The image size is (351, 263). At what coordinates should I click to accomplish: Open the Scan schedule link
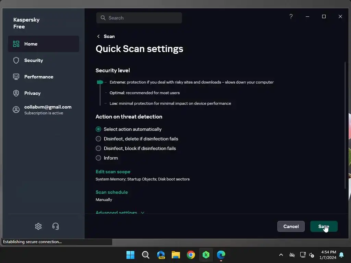[112, 192]
